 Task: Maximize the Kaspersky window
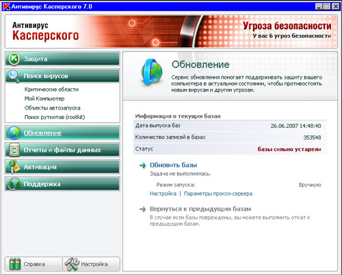tap(327, 7)
